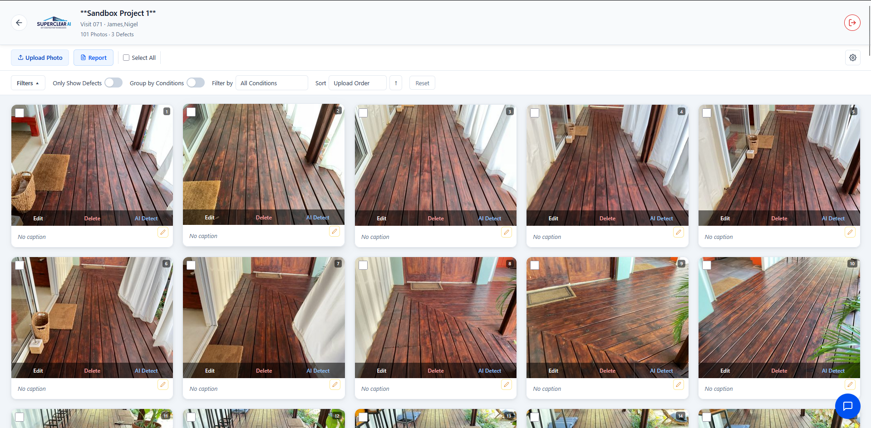Image resolution: width=871 pixels, height=428 pixels.
Task: Select photo 3 checkbox
Action: pos(363,112)
